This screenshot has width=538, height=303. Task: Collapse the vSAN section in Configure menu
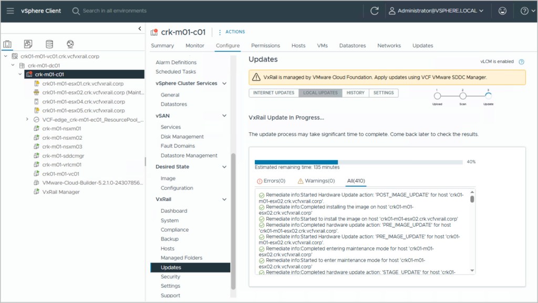tap(224, 116)
